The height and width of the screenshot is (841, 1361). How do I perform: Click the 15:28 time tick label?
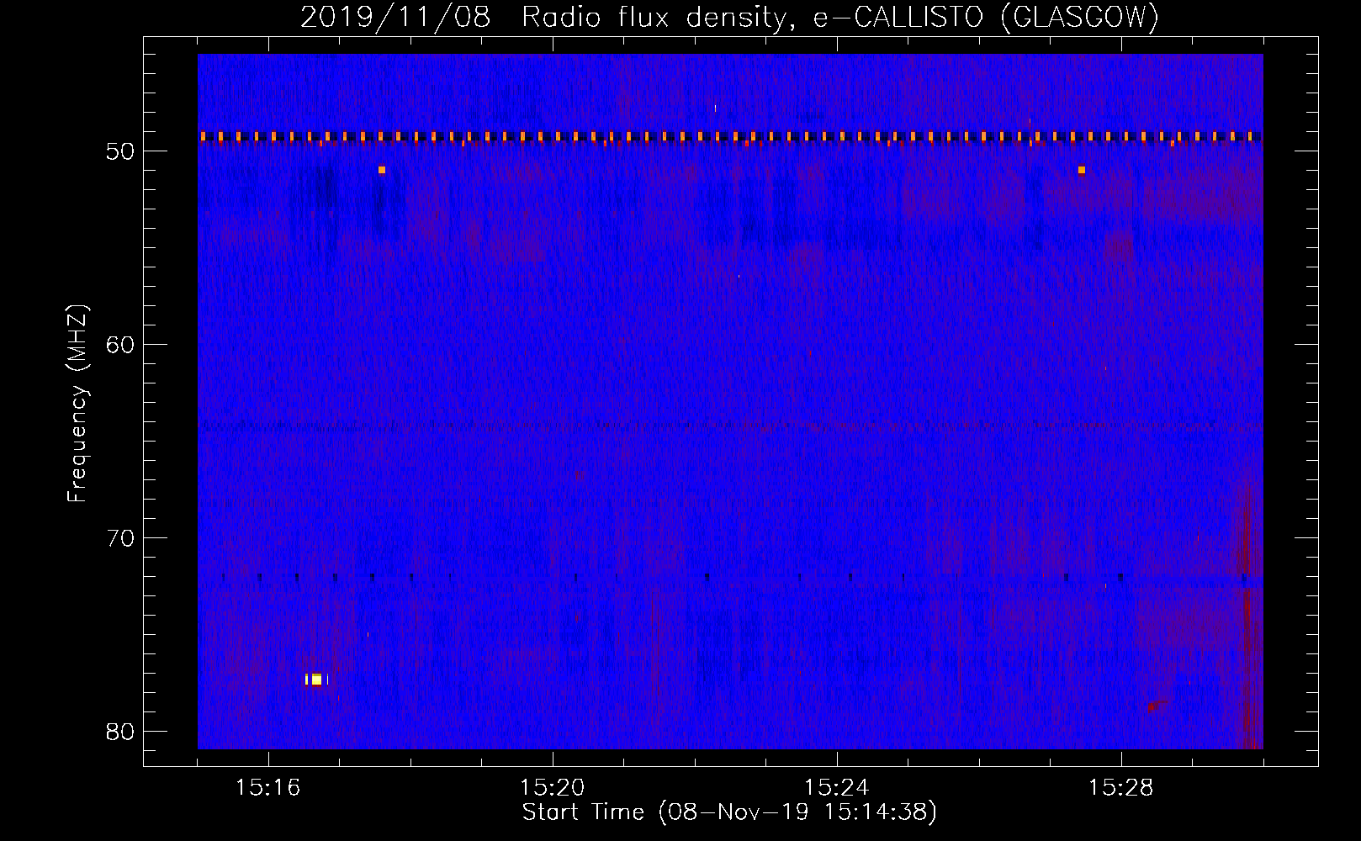coord(1121,788)
